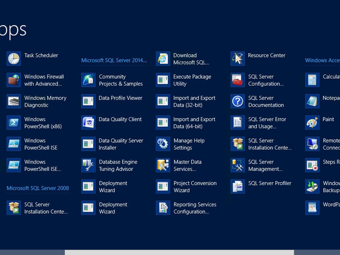Open SQL Server Documentation
Image resolution: width=340 pixels, height=255 pixels.
click(x=257, y=101)
